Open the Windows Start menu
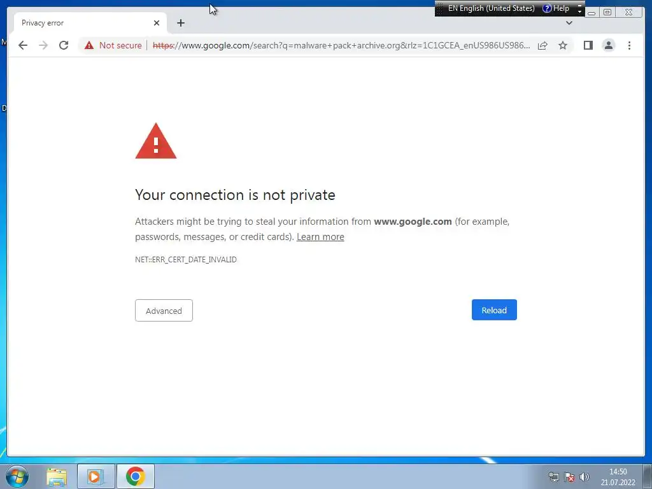 17,476
